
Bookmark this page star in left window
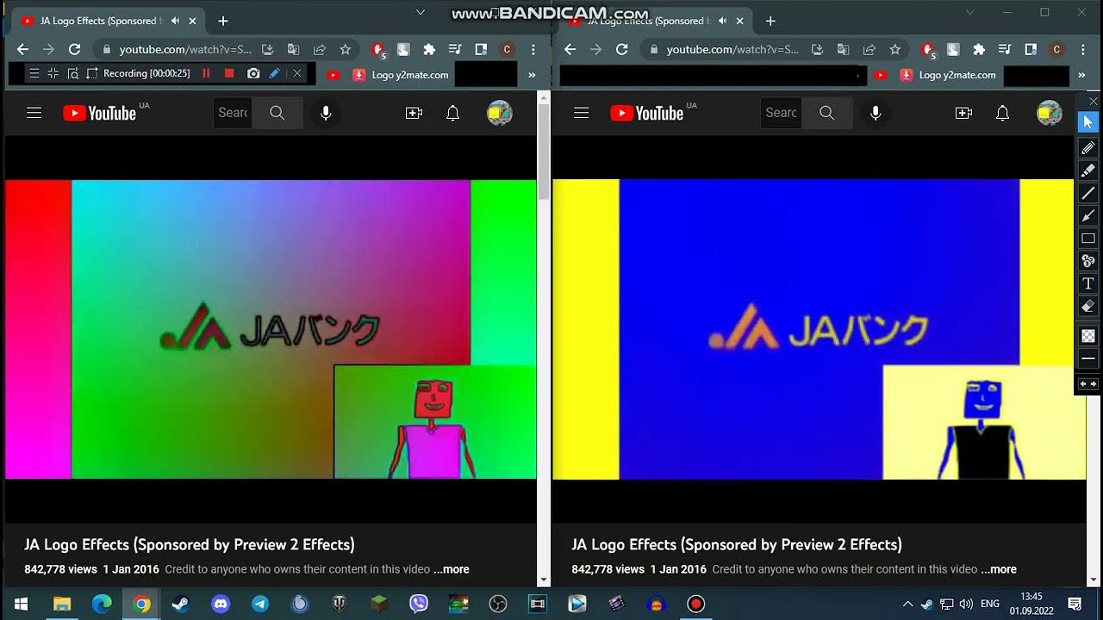[346, 50]
